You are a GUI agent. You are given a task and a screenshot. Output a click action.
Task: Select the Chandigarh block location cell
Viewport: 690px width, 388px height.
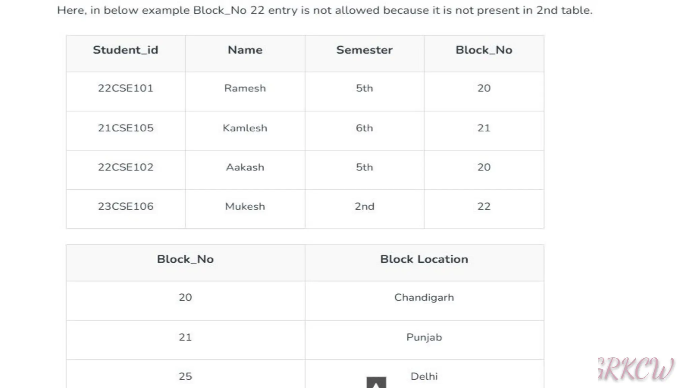[424, 297]
